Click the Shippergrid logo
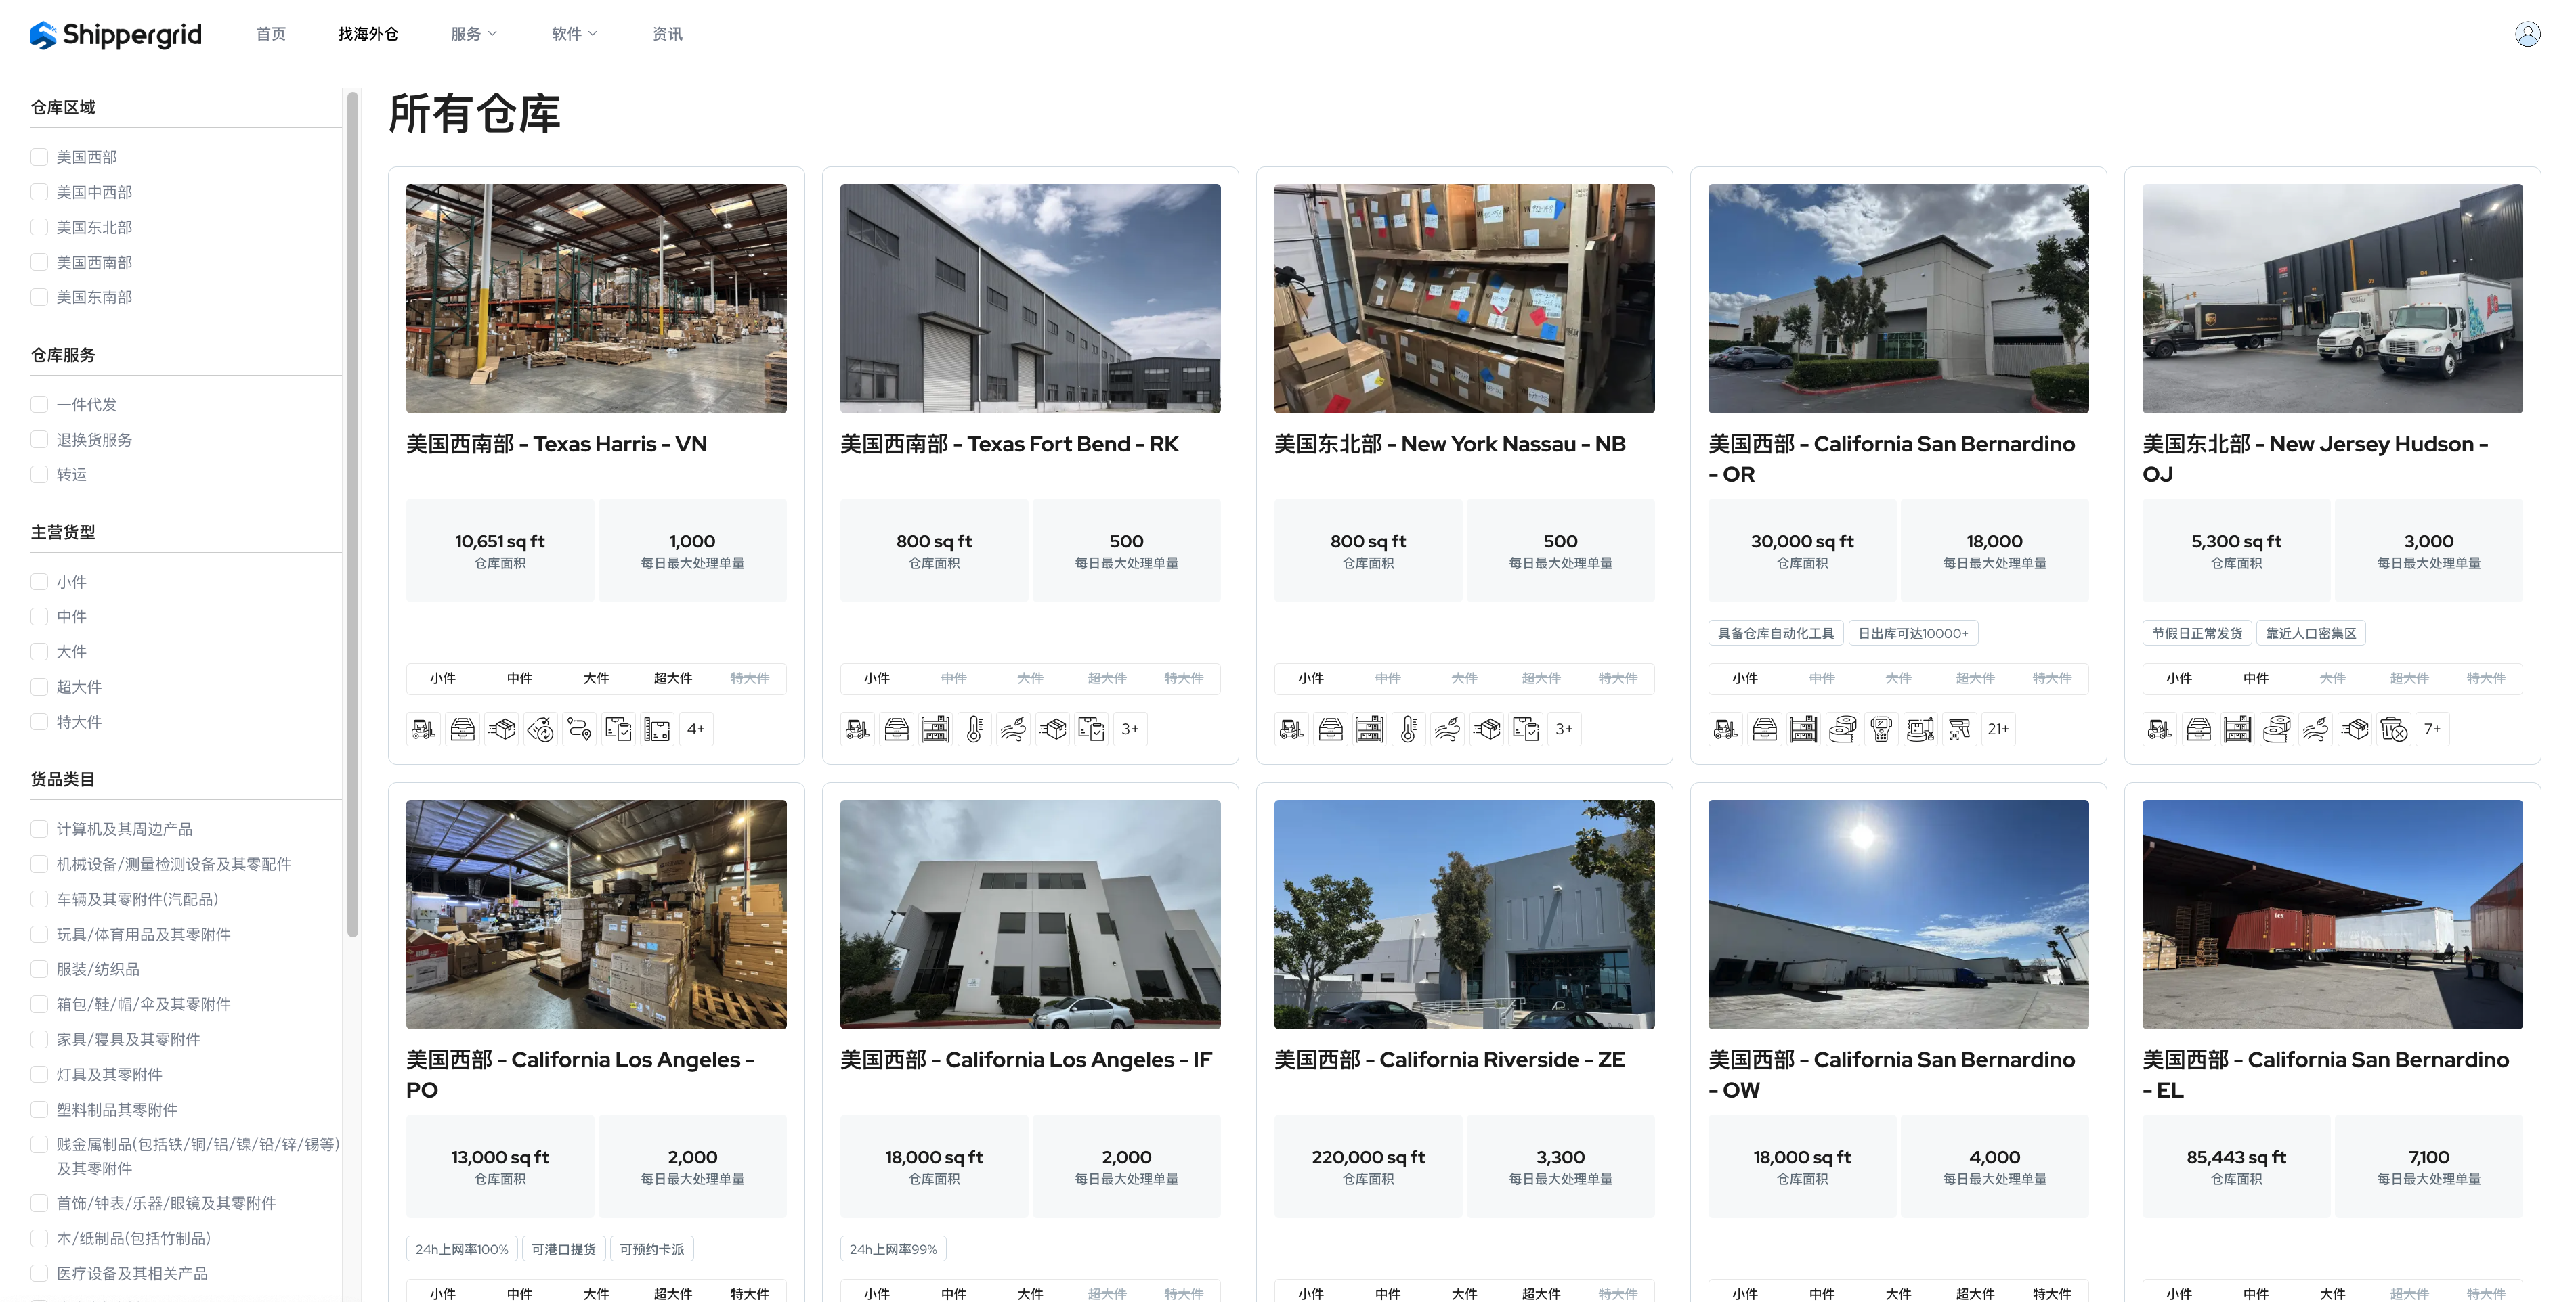The height and width of the screenshot is (1302, 2576). (x=116, y=34)
